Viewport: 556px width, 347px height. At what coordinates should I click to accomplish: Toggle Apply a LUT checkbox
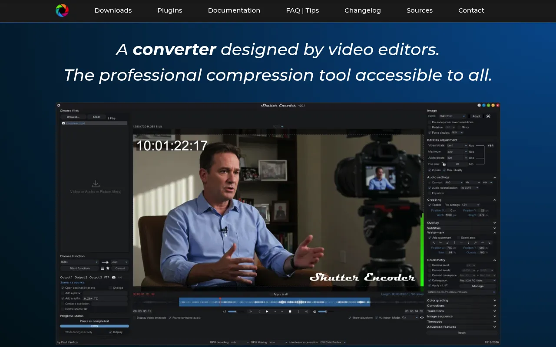pyautogui.click(x=430, y=286)
